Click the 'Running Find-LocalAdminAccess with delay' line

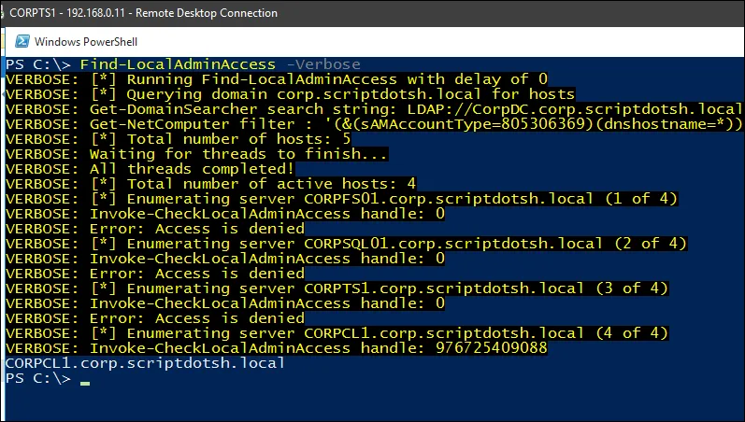point(277,79)
